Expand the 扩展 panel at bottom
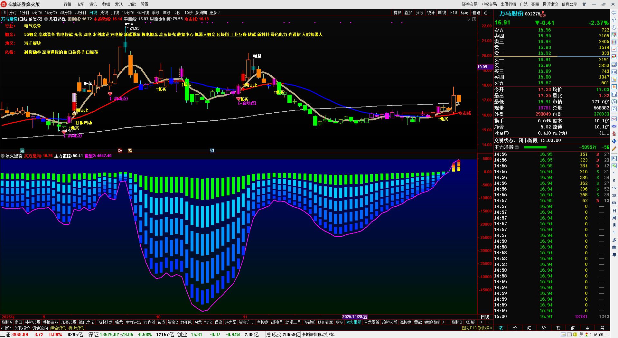 coord(6,328)
